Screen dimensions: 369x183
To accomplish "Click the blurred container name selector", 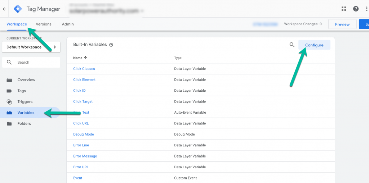I will [x=106, y=11].
